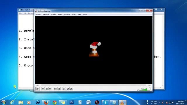Open the Windows Start button
Screen dimensions: 187x105
pos(4,102)
